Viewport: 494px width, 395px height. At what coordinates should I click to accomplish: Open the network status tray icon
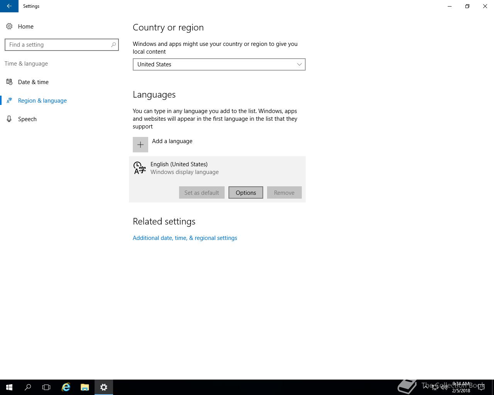tap(435, 388)
